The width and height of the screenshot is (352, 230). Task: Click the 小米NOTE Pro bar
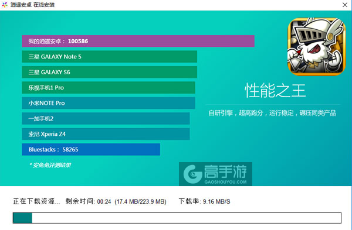[109, 103]
